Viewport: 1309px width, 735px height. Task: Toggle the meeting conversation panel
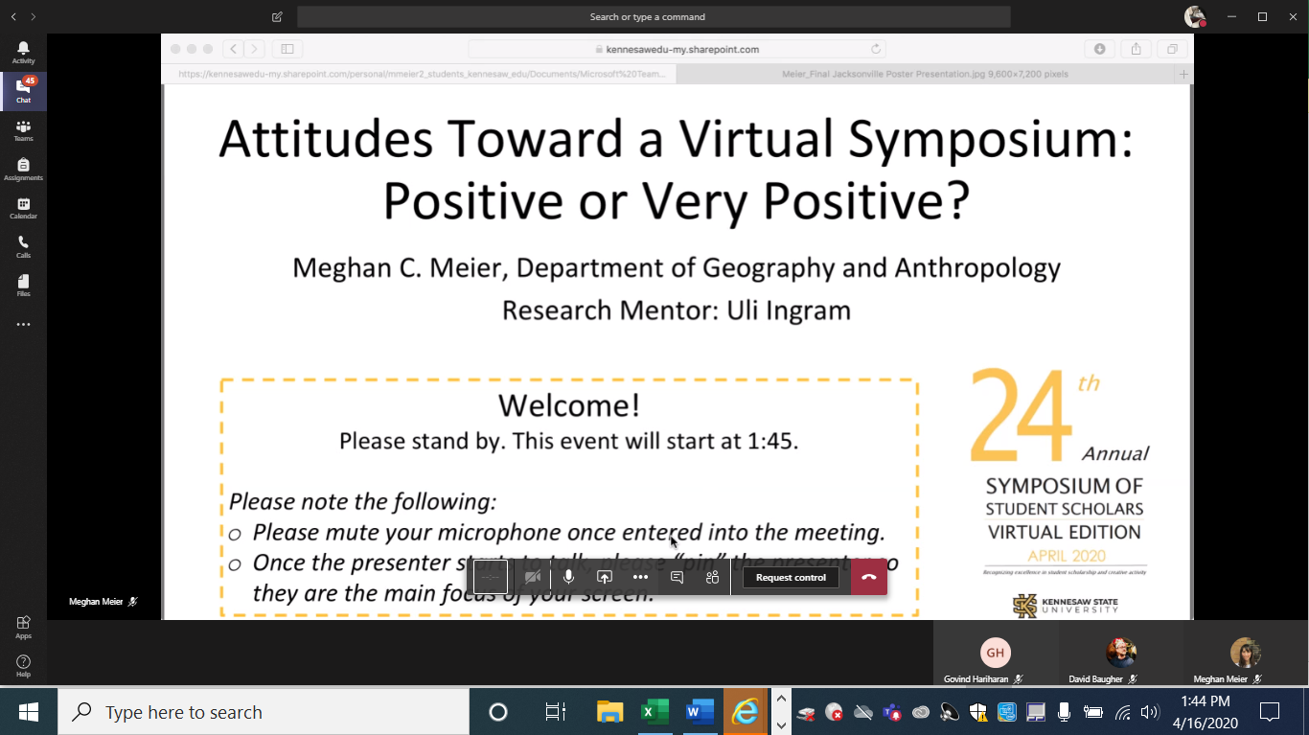pyautogui.click(x=677, y=578)
